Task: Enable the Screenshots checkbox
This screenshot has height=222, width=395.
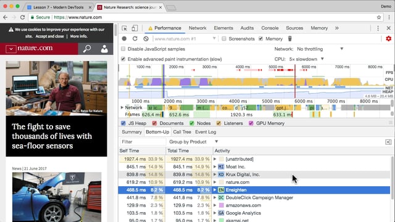Action: point(224,39)
